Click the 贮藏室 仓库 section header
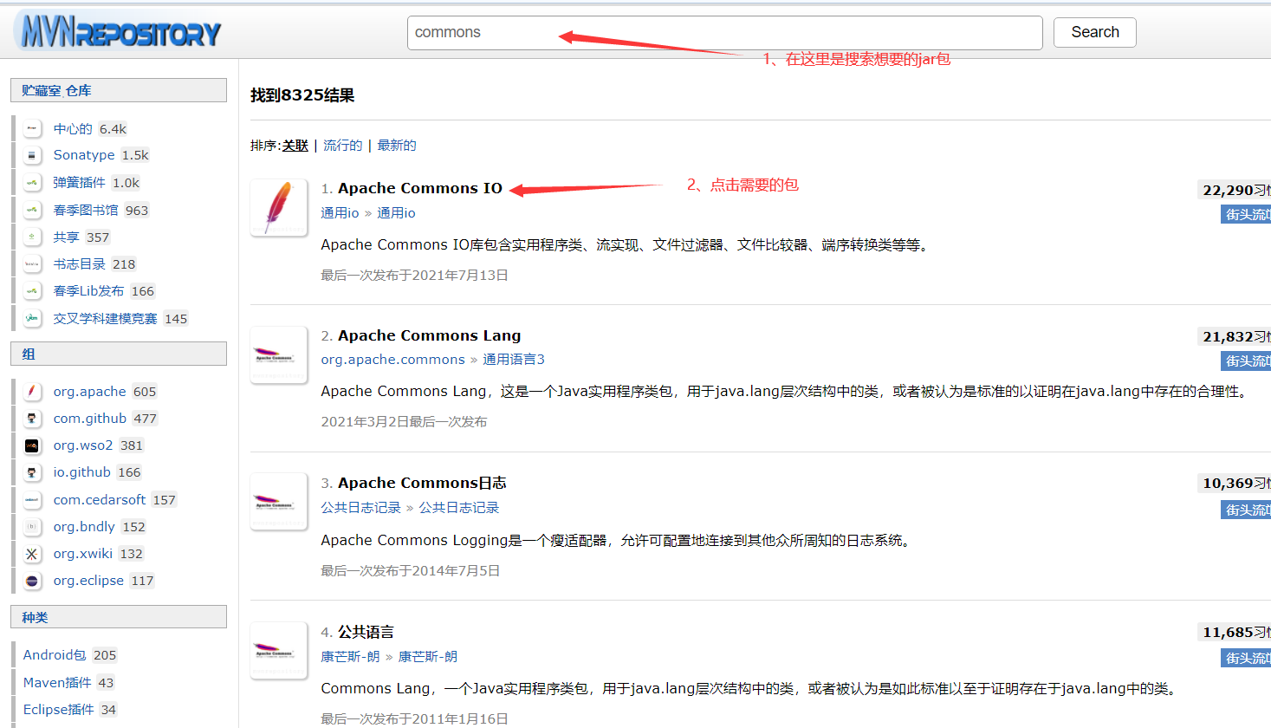This screenshot has height=728, width=1271. coord(119,90)
